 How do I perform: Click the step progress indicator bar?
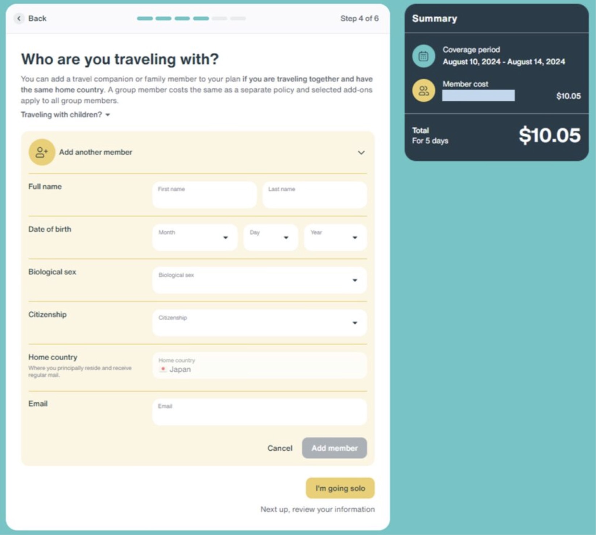191,18
